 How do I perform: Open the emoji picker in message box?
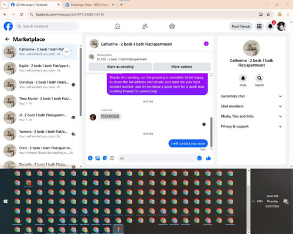[x=199, y=158]
